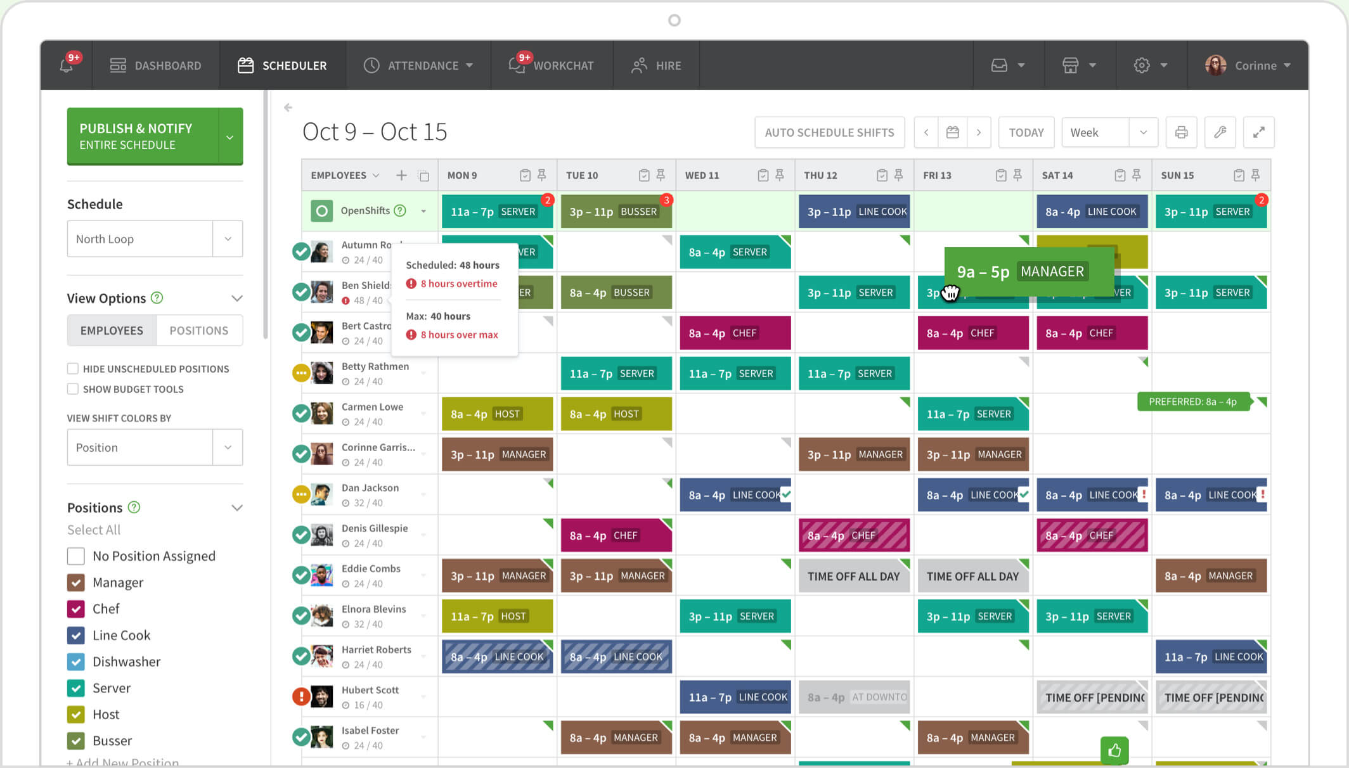
Task: Click the Auto Schedule Shifts button
Action: [829, 132]
